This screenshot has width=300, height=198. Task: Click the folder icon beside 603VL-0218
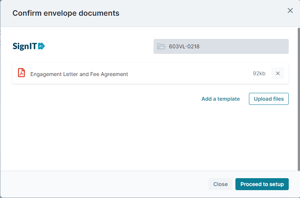tap(161, 46)
